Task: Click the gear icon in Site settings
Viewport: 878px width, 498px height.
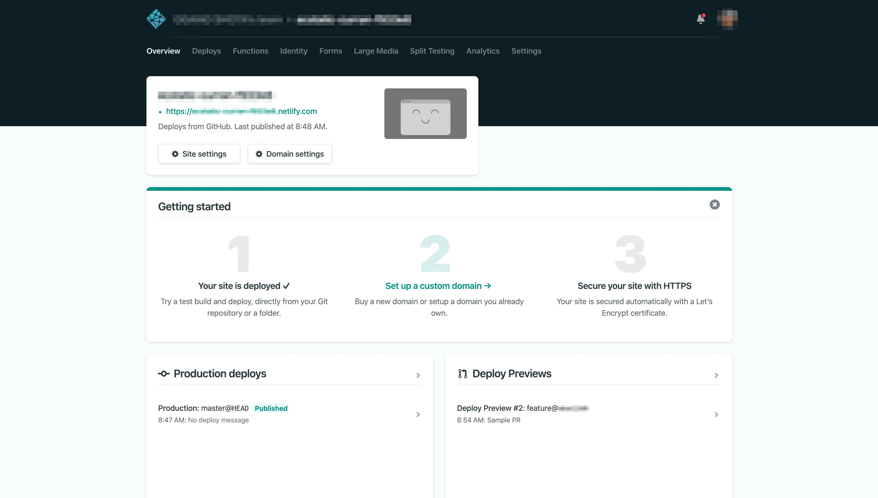Action: (175, 154)
